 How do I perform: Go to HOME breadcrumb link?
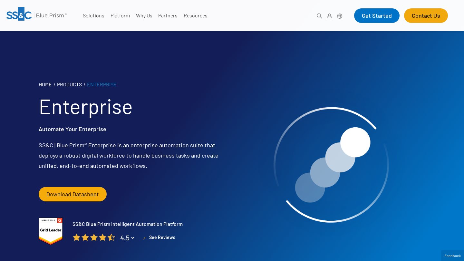pos(45,84)
